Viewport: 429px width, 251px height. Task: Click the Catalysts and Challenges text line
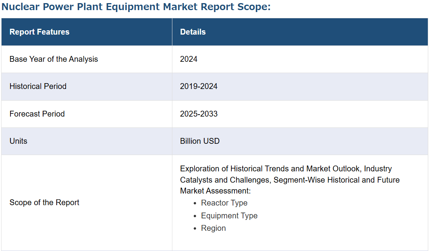point(290,180)
